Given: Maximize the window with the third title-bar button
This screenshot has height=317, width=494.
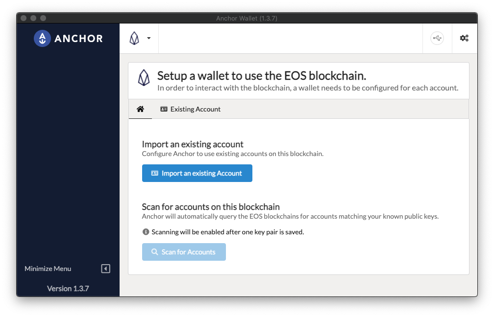Looking at the screenshot, I should [43, 18].
